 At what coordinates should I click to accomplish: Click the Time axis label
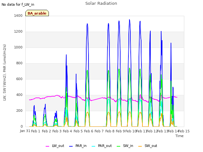180,136
